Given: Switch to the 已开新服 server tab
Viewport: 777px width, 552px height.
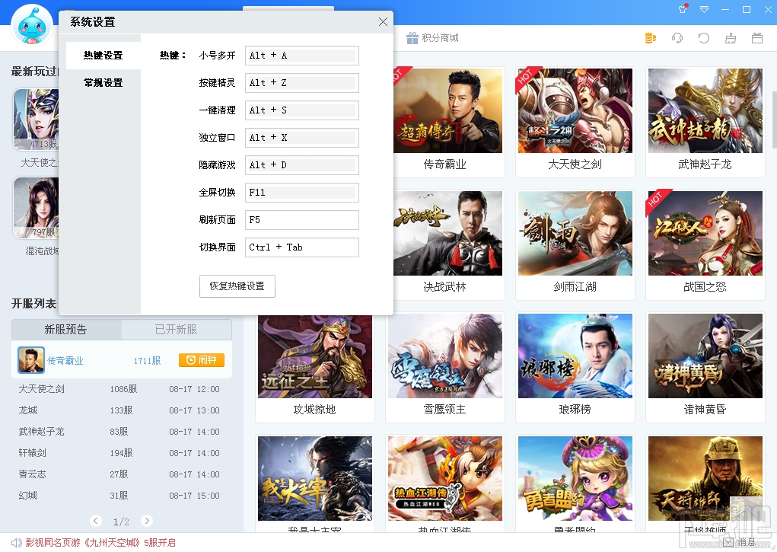Looking at the screenshot, I should [x=177, y=329].
